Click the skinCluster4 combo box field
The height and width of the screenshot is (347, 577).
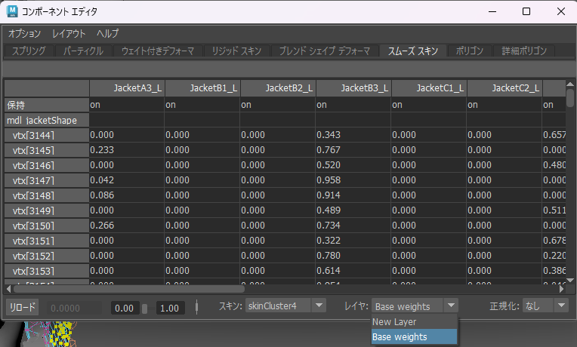pos(279,306)
